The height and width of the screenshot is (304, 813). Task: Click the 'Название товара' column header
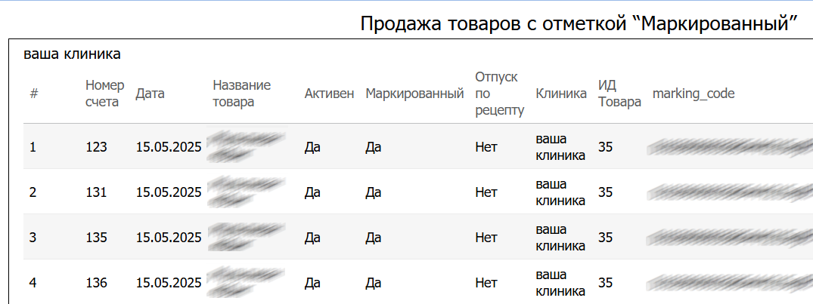click(242, 94)
